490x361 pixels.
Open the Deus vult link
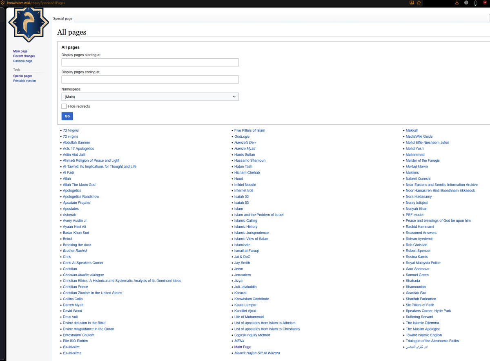click(70, 317)
